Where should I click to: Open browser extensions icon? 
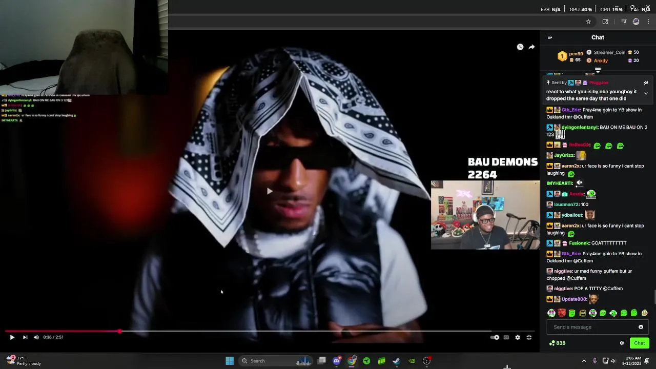pyautogui.click(x=605, y=22)
